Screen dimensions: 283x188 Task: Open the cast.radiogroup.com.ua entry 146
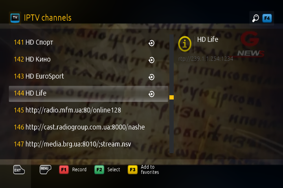[x=88, y=127]
